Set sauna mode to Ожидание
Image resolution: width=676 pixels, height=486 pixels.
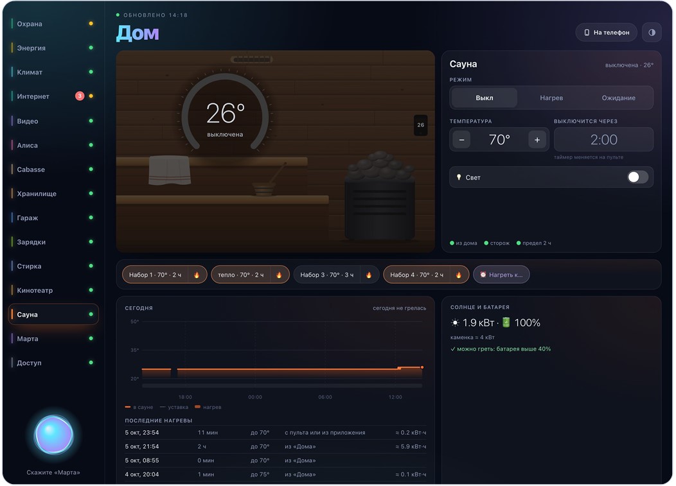click(x=619, y=98)
